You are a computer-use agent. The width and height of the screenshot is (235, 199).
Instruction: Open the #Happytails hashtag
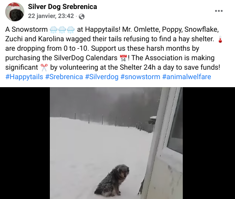pyautogui.click(x=24, y=77)
